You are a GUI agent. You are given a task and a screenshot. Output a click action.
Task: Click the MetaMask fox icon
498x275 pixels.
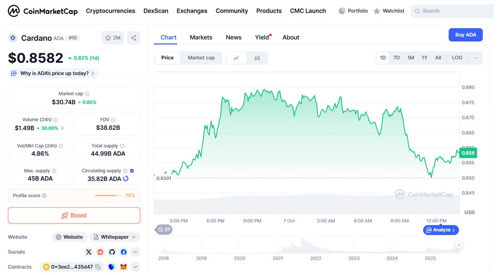124,267
